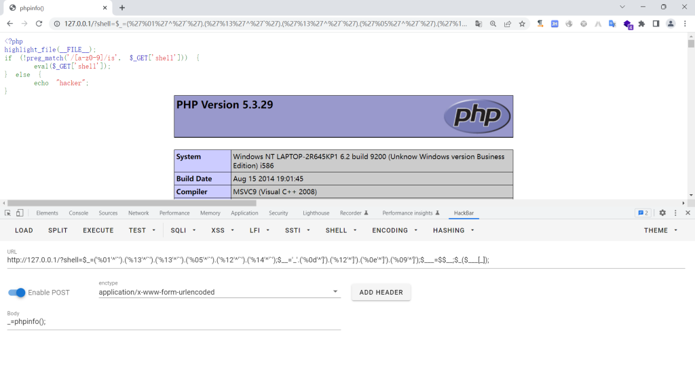Open the translate page icon
The width and height of the screenshot is (695, 366).
tap(478, 23)
